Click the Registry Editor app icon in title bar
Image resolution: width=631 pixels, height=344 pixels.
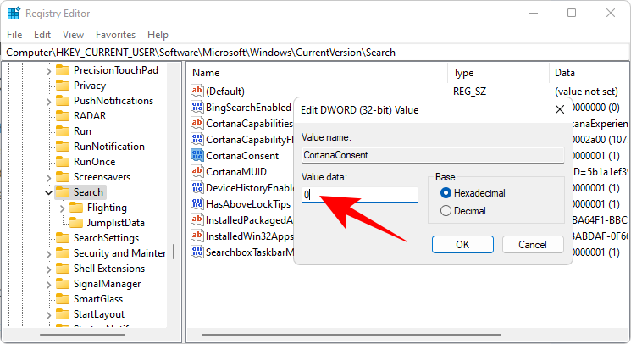[13, 13]
